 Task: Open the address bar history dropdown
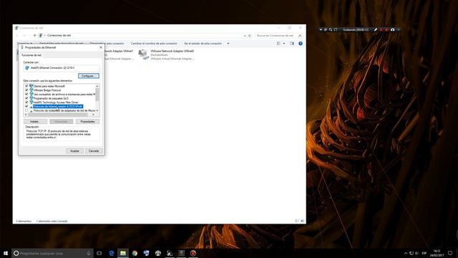[x=245, y=36]
